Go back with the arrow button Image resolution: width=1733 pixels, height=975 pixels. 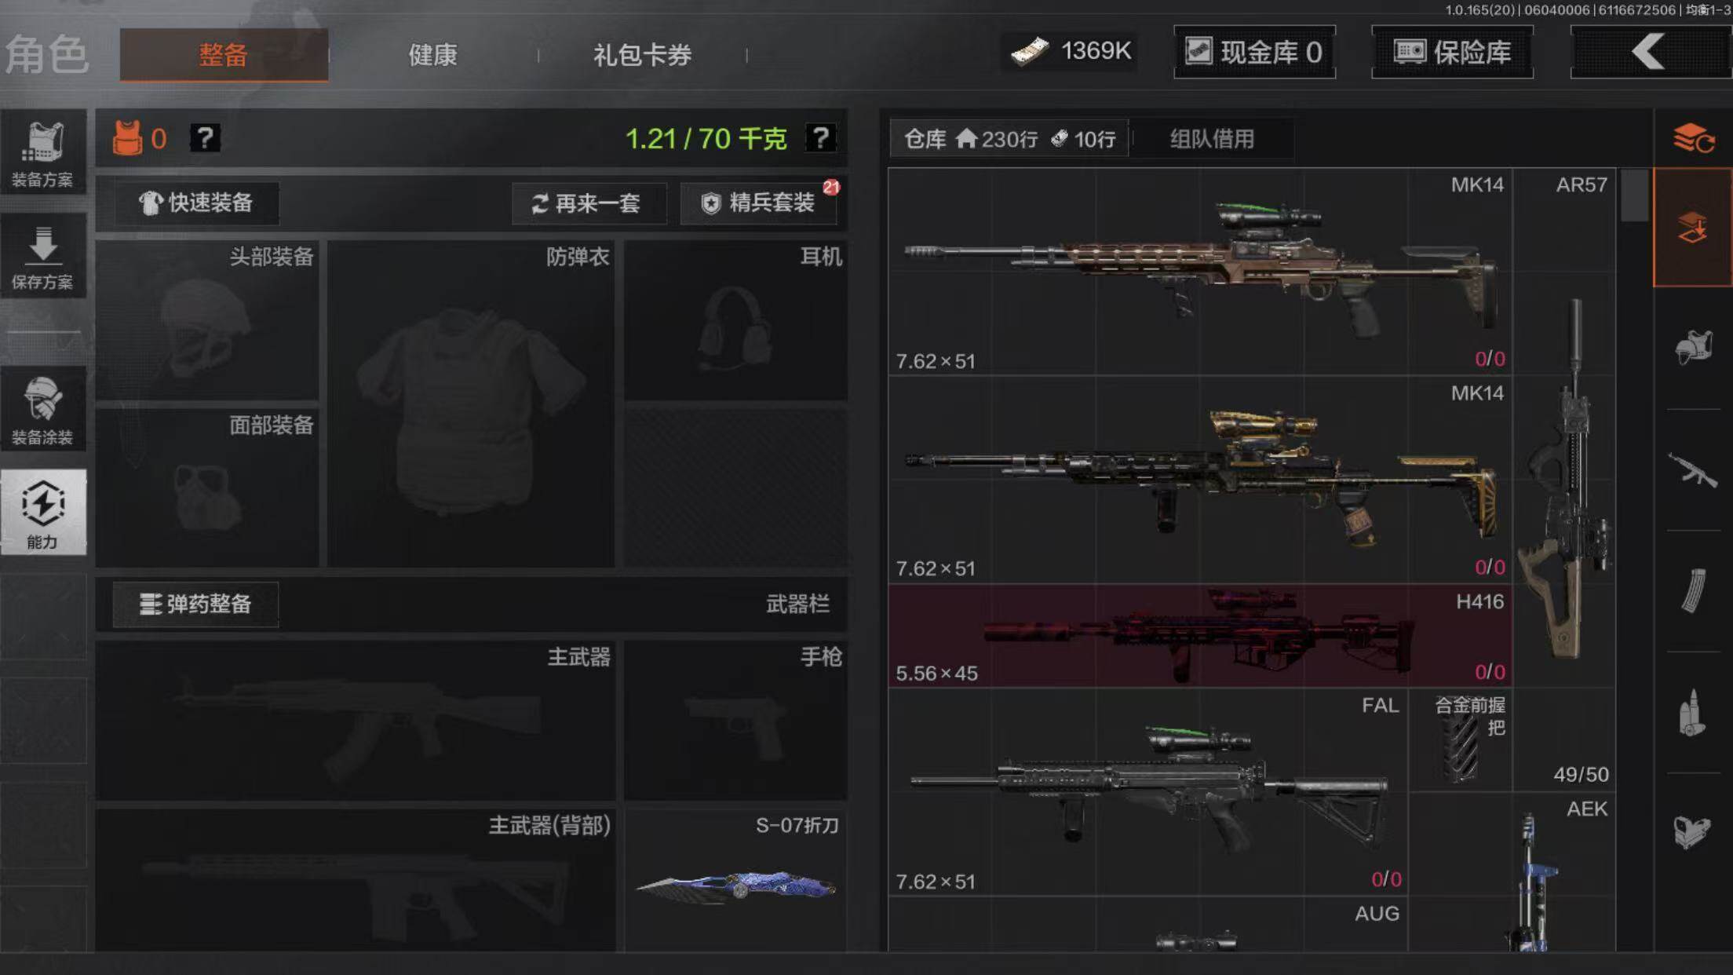click(x=1651, y=53)
